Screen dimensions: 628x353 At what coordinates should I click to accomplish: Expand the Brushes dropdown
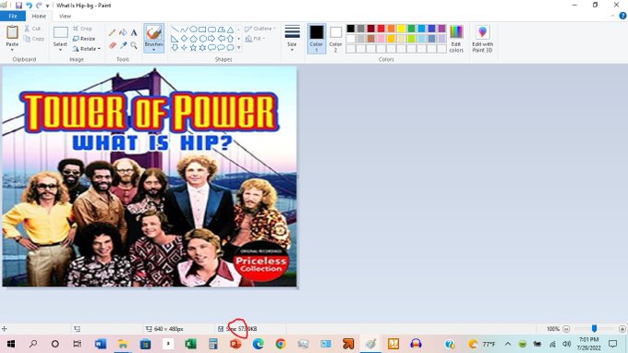(154, 49)
